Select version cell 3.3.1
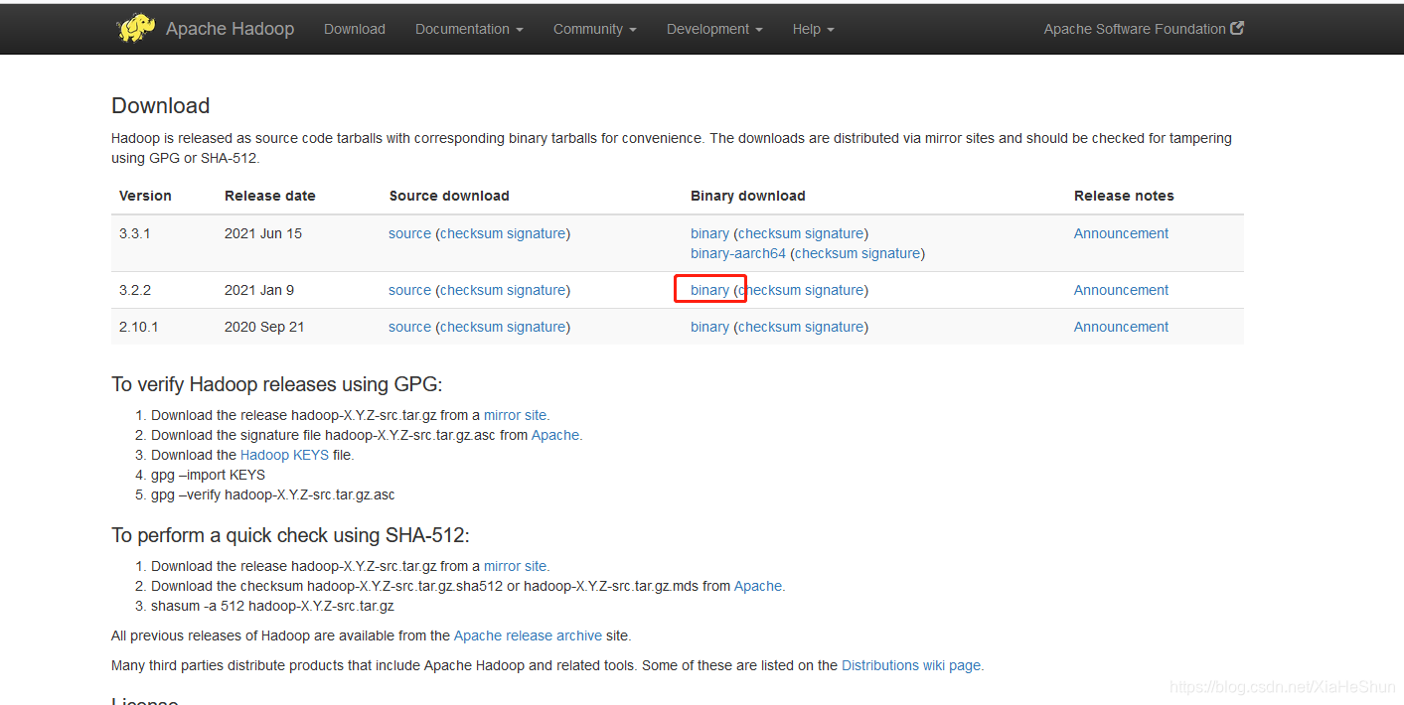This screenshot has width=1404, height=705. coord(135,233)
